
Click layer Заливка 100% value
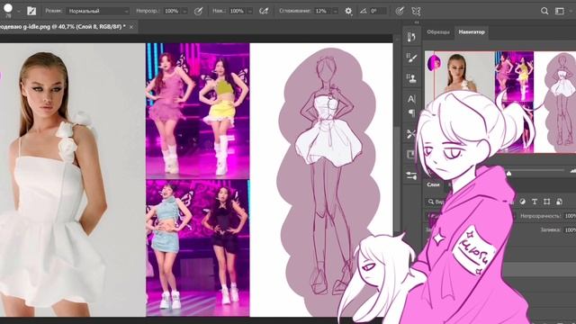point(570,229)
